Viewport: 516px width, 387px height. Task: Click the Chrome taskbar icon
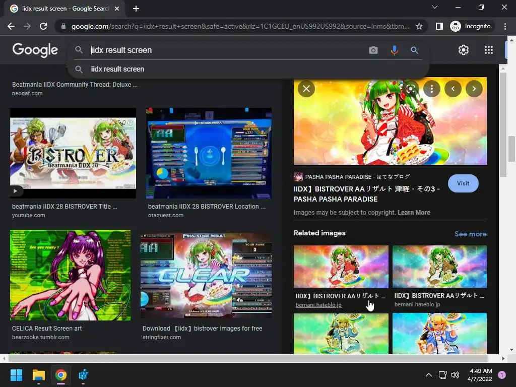pyautogui.click(x=61, y=375)
